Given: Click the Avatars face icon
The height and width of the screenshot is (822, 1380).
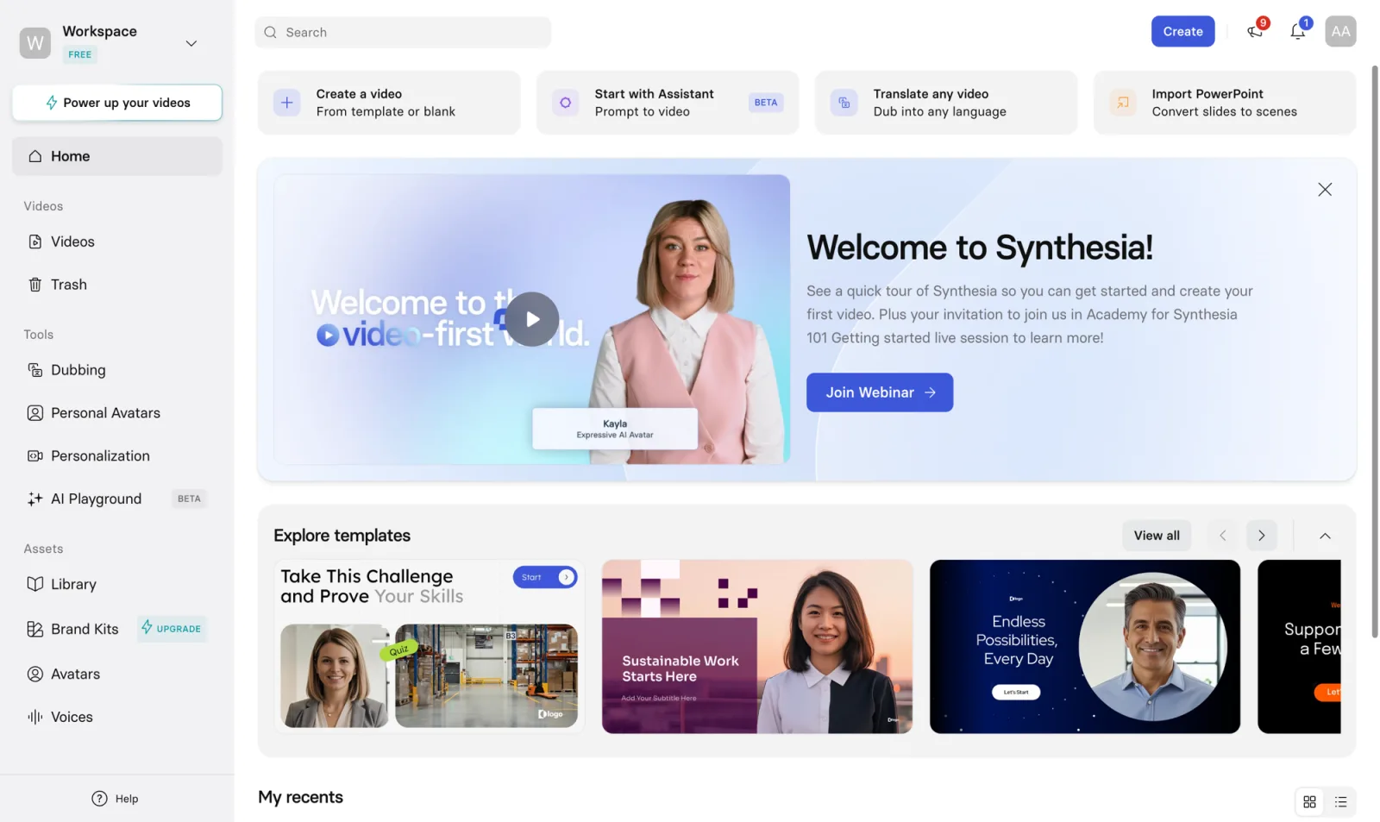Looking at the screenshot, I should click(35, 675).
